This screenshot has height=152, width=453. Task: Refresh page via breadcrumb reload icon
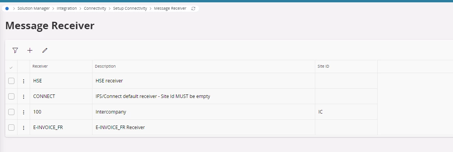pyautogui.click(x=193, y=9)
